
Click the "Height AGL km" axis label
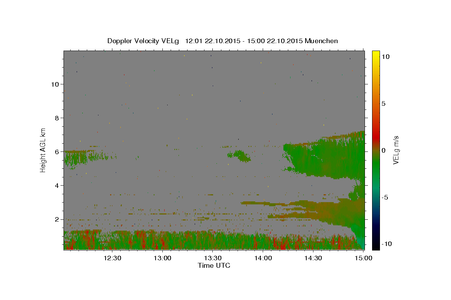(43, 150)
